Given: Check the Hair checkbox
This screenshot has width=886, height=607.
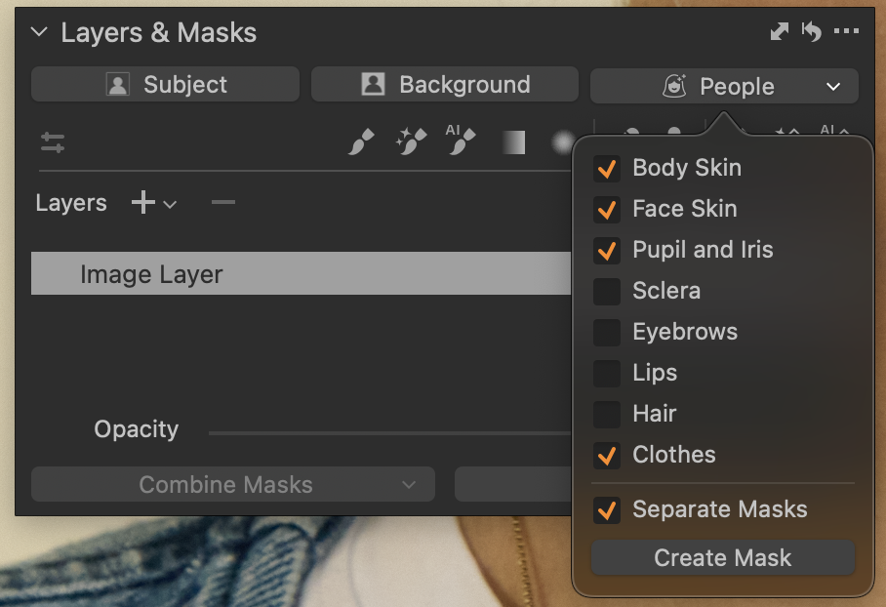Looking at the screenshot, I should click(x=607, y=415).
